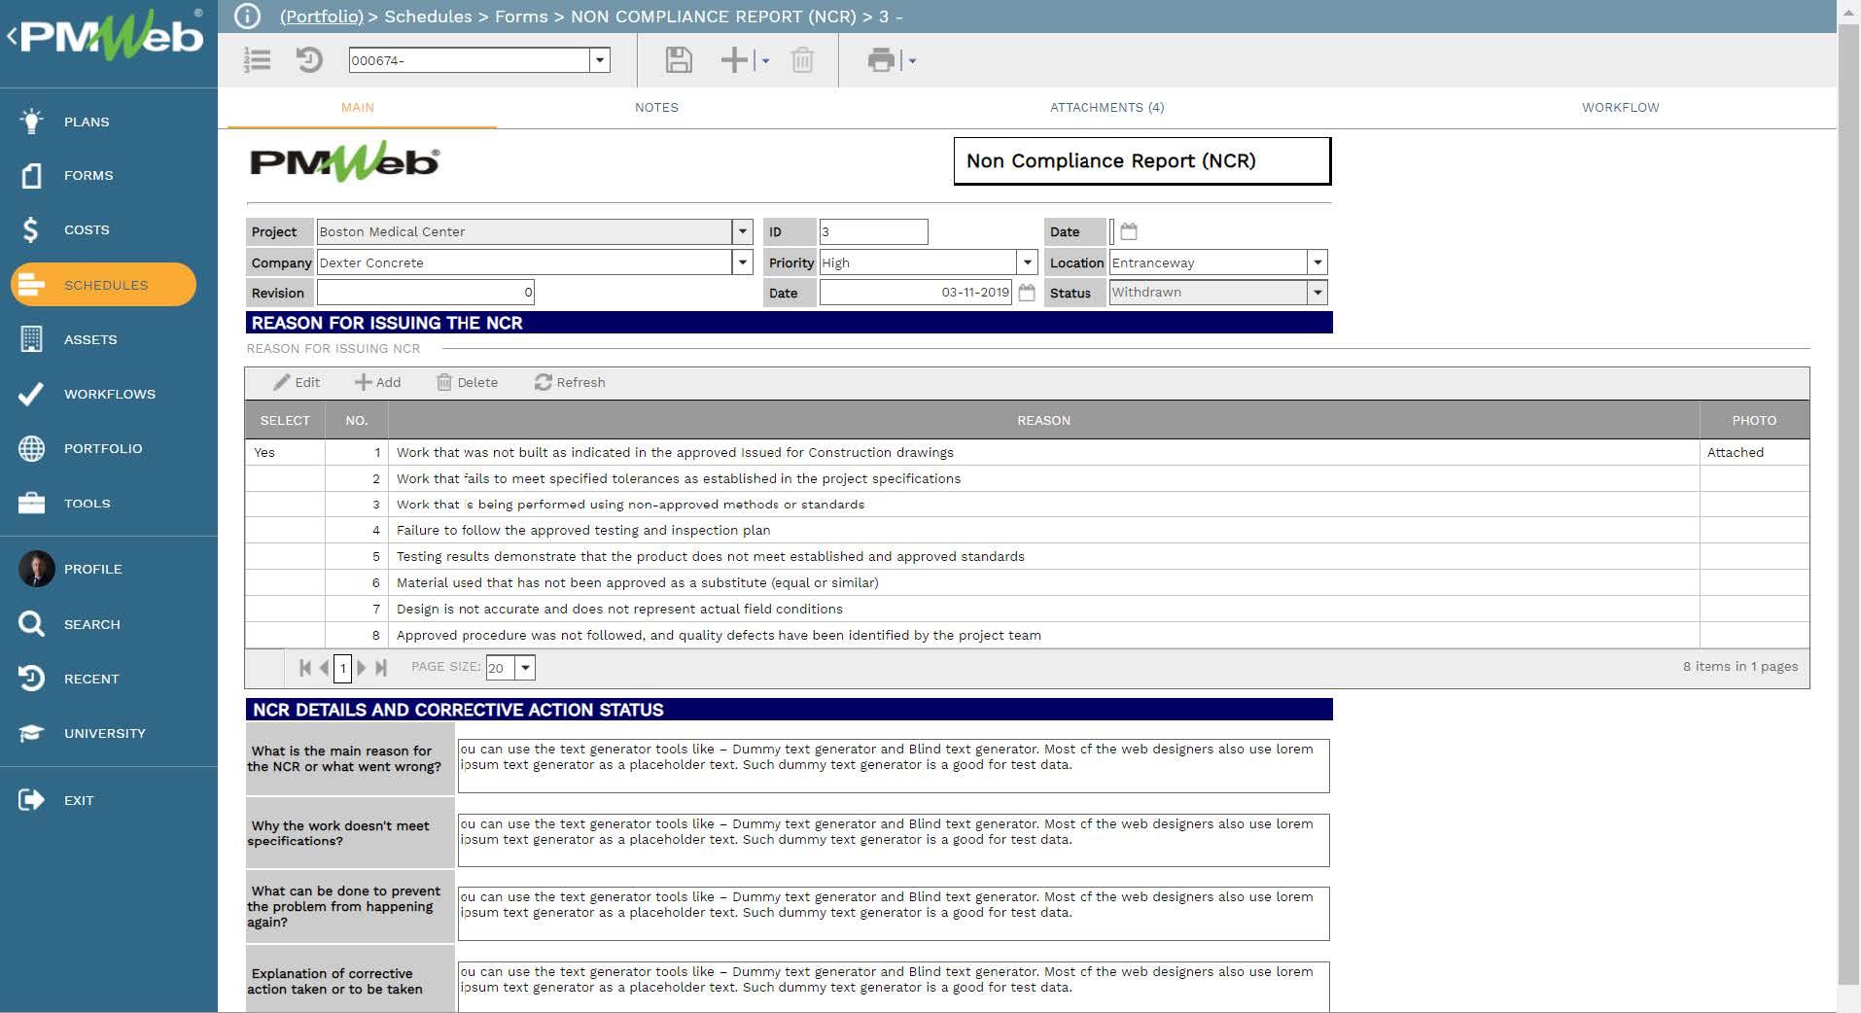Click the printer icon
The height and width of the screenshot is (1013, 1861).
pyautogui.click(x=881, y=60)
